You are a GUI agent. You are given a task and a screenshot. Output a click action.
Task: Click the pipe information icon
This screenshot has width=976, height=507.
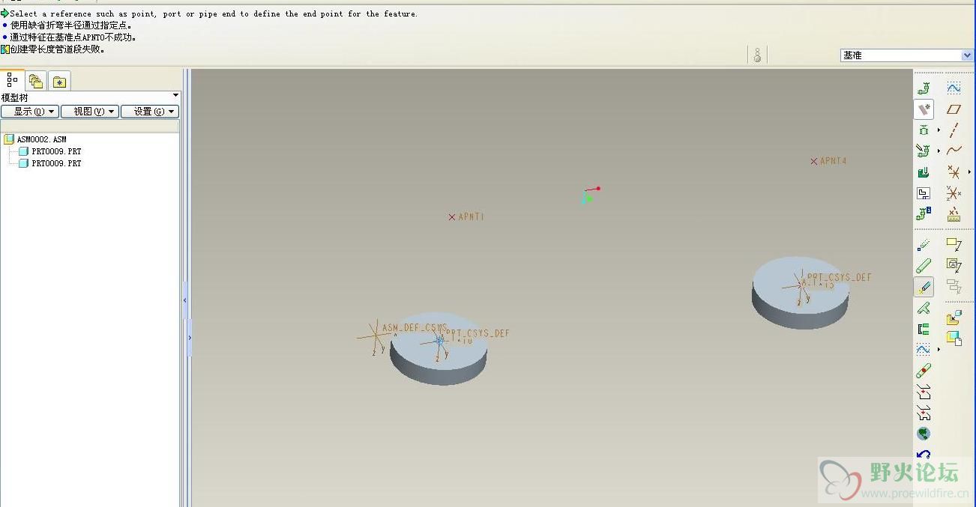pos(924,214)
